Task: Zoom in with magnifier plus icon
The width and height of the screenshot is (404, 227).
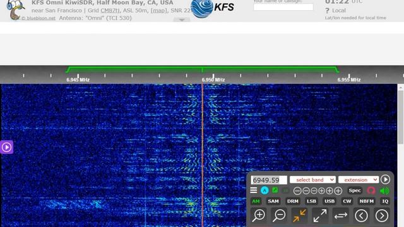Action: coord(258,215)
